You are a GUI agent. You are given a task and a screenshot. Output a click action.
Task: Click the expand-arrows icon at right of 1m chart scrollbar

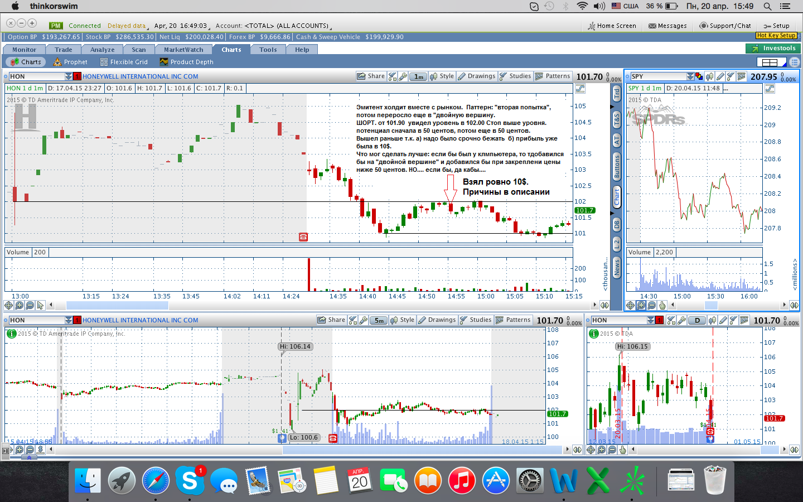coord(604,305)
